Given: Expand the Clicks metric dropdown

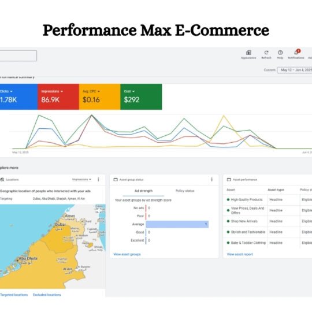Looking at the screenshot, I should (11, 91).
